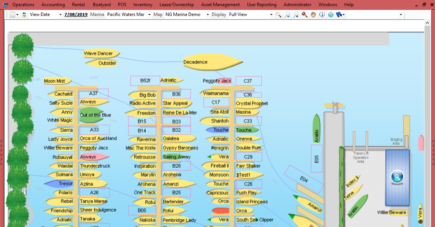Expand the Marina Pacific Waters dropdown
435x227 pixels.
coord(149,15)
